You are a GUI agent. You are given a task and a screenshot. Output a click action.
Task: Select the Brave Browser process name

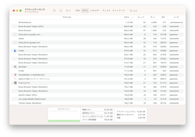25,30
